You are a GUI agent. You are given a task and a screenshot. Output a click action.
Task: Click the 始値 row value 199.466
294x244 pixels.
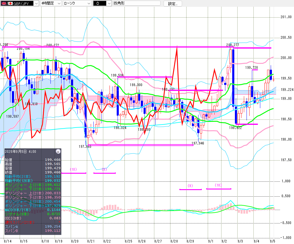tap(53, 160)
